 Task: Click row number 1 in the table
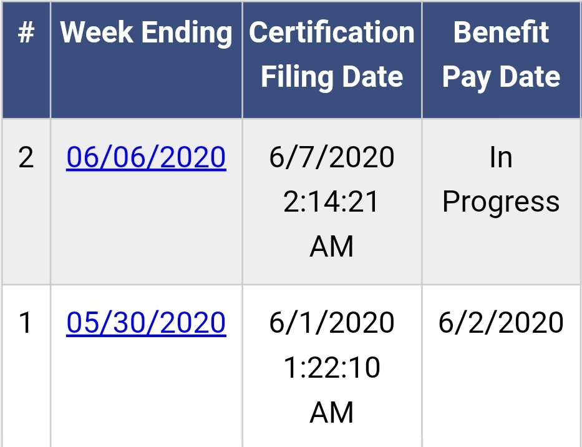[x=26, y=322]
